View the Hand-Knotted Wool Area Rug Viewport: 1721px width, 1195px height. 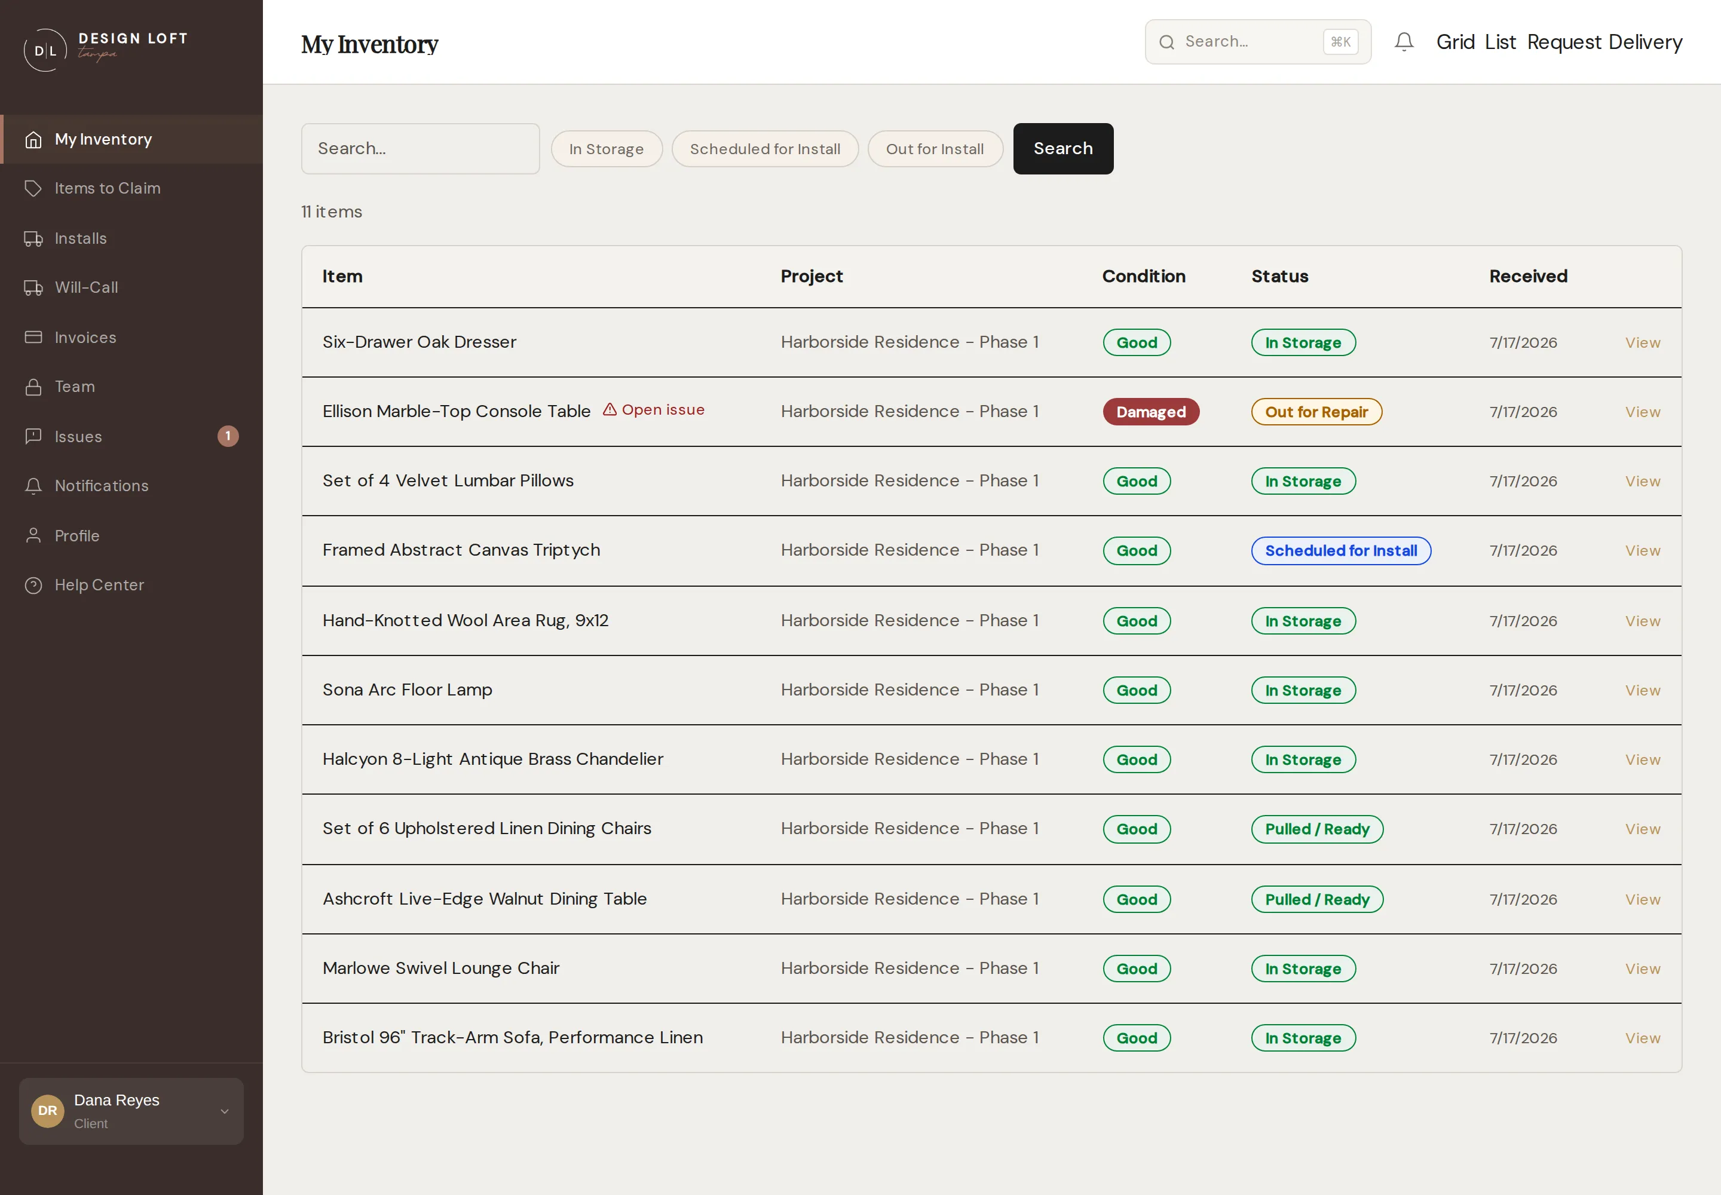pyautogui.click(x=1642, y=621)
